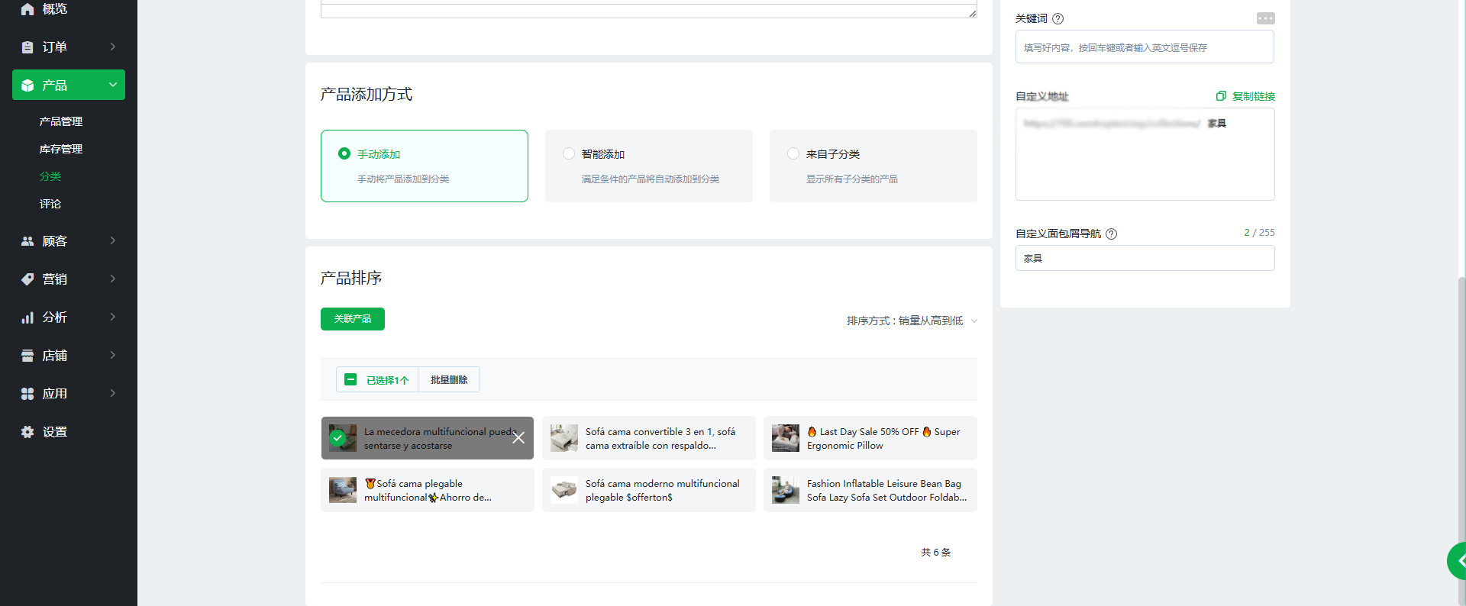
Task: Click the help icon next to 关键词
Action: pos(1058,19)
